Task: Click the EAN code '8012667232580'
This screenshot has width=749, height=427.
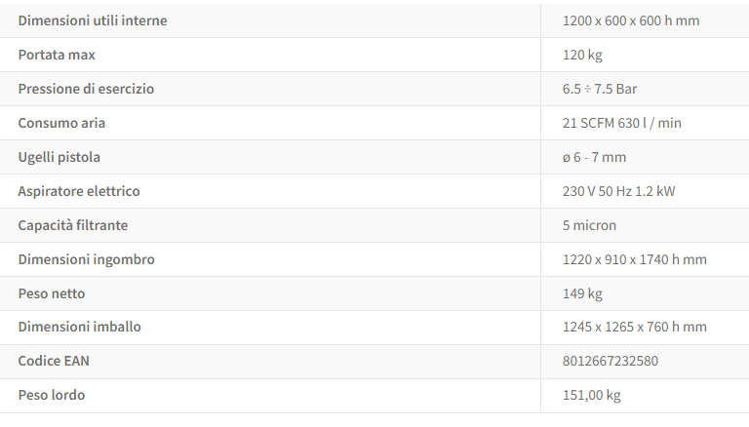Action: point(611,361)
